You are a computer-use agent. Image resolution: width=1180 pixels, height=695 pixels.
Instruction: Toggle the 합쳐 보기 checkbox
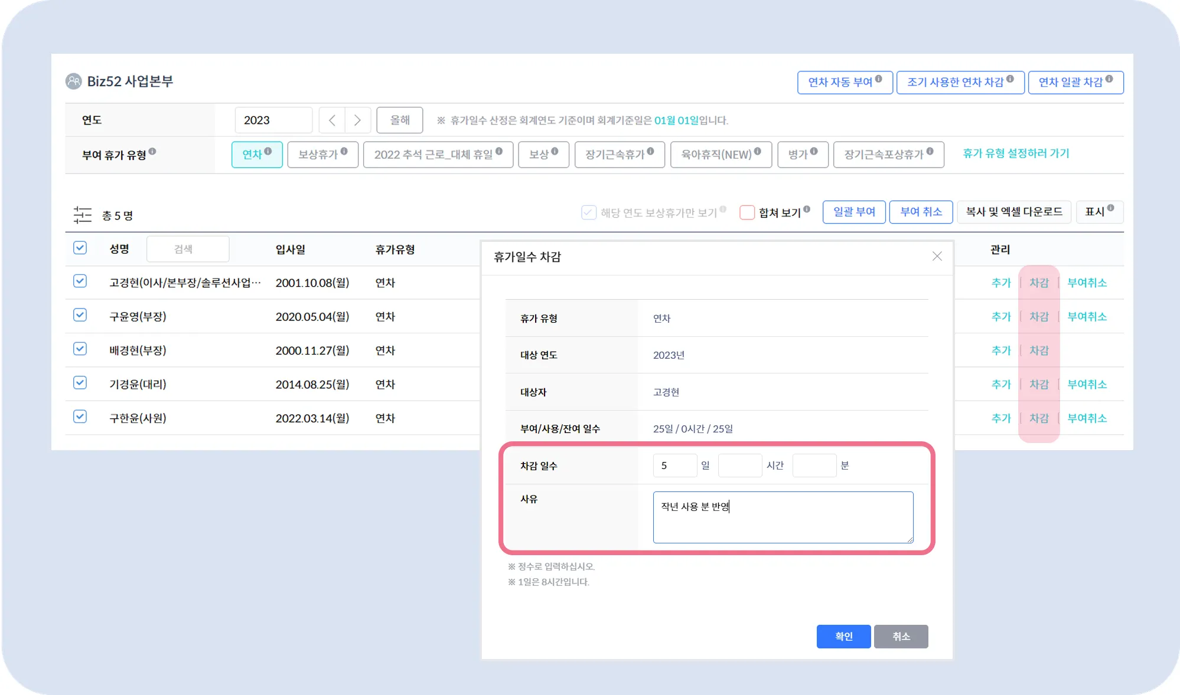click(x=747, y=212)
